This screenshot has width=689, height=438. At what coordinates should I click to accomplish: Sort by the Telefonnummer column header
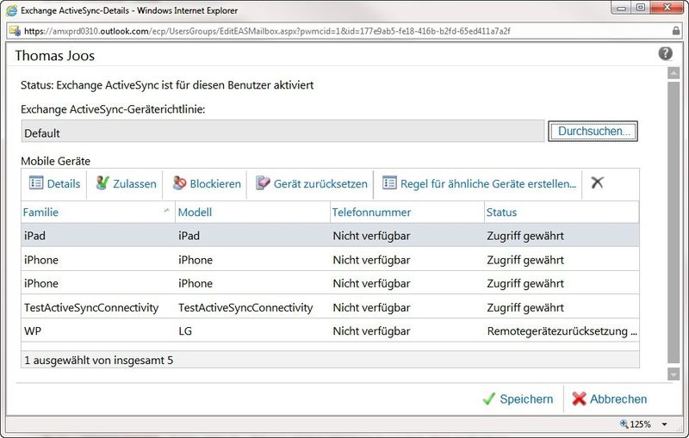407,212
